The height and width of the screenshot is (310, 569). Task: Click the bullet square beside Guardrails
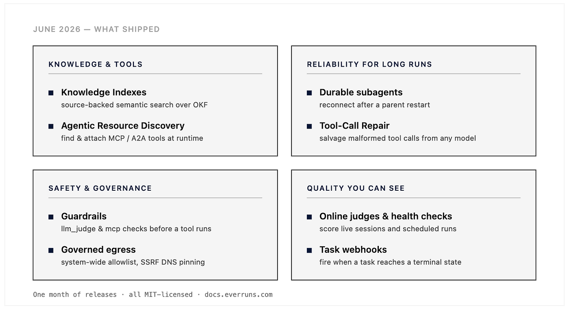(51, 217)
